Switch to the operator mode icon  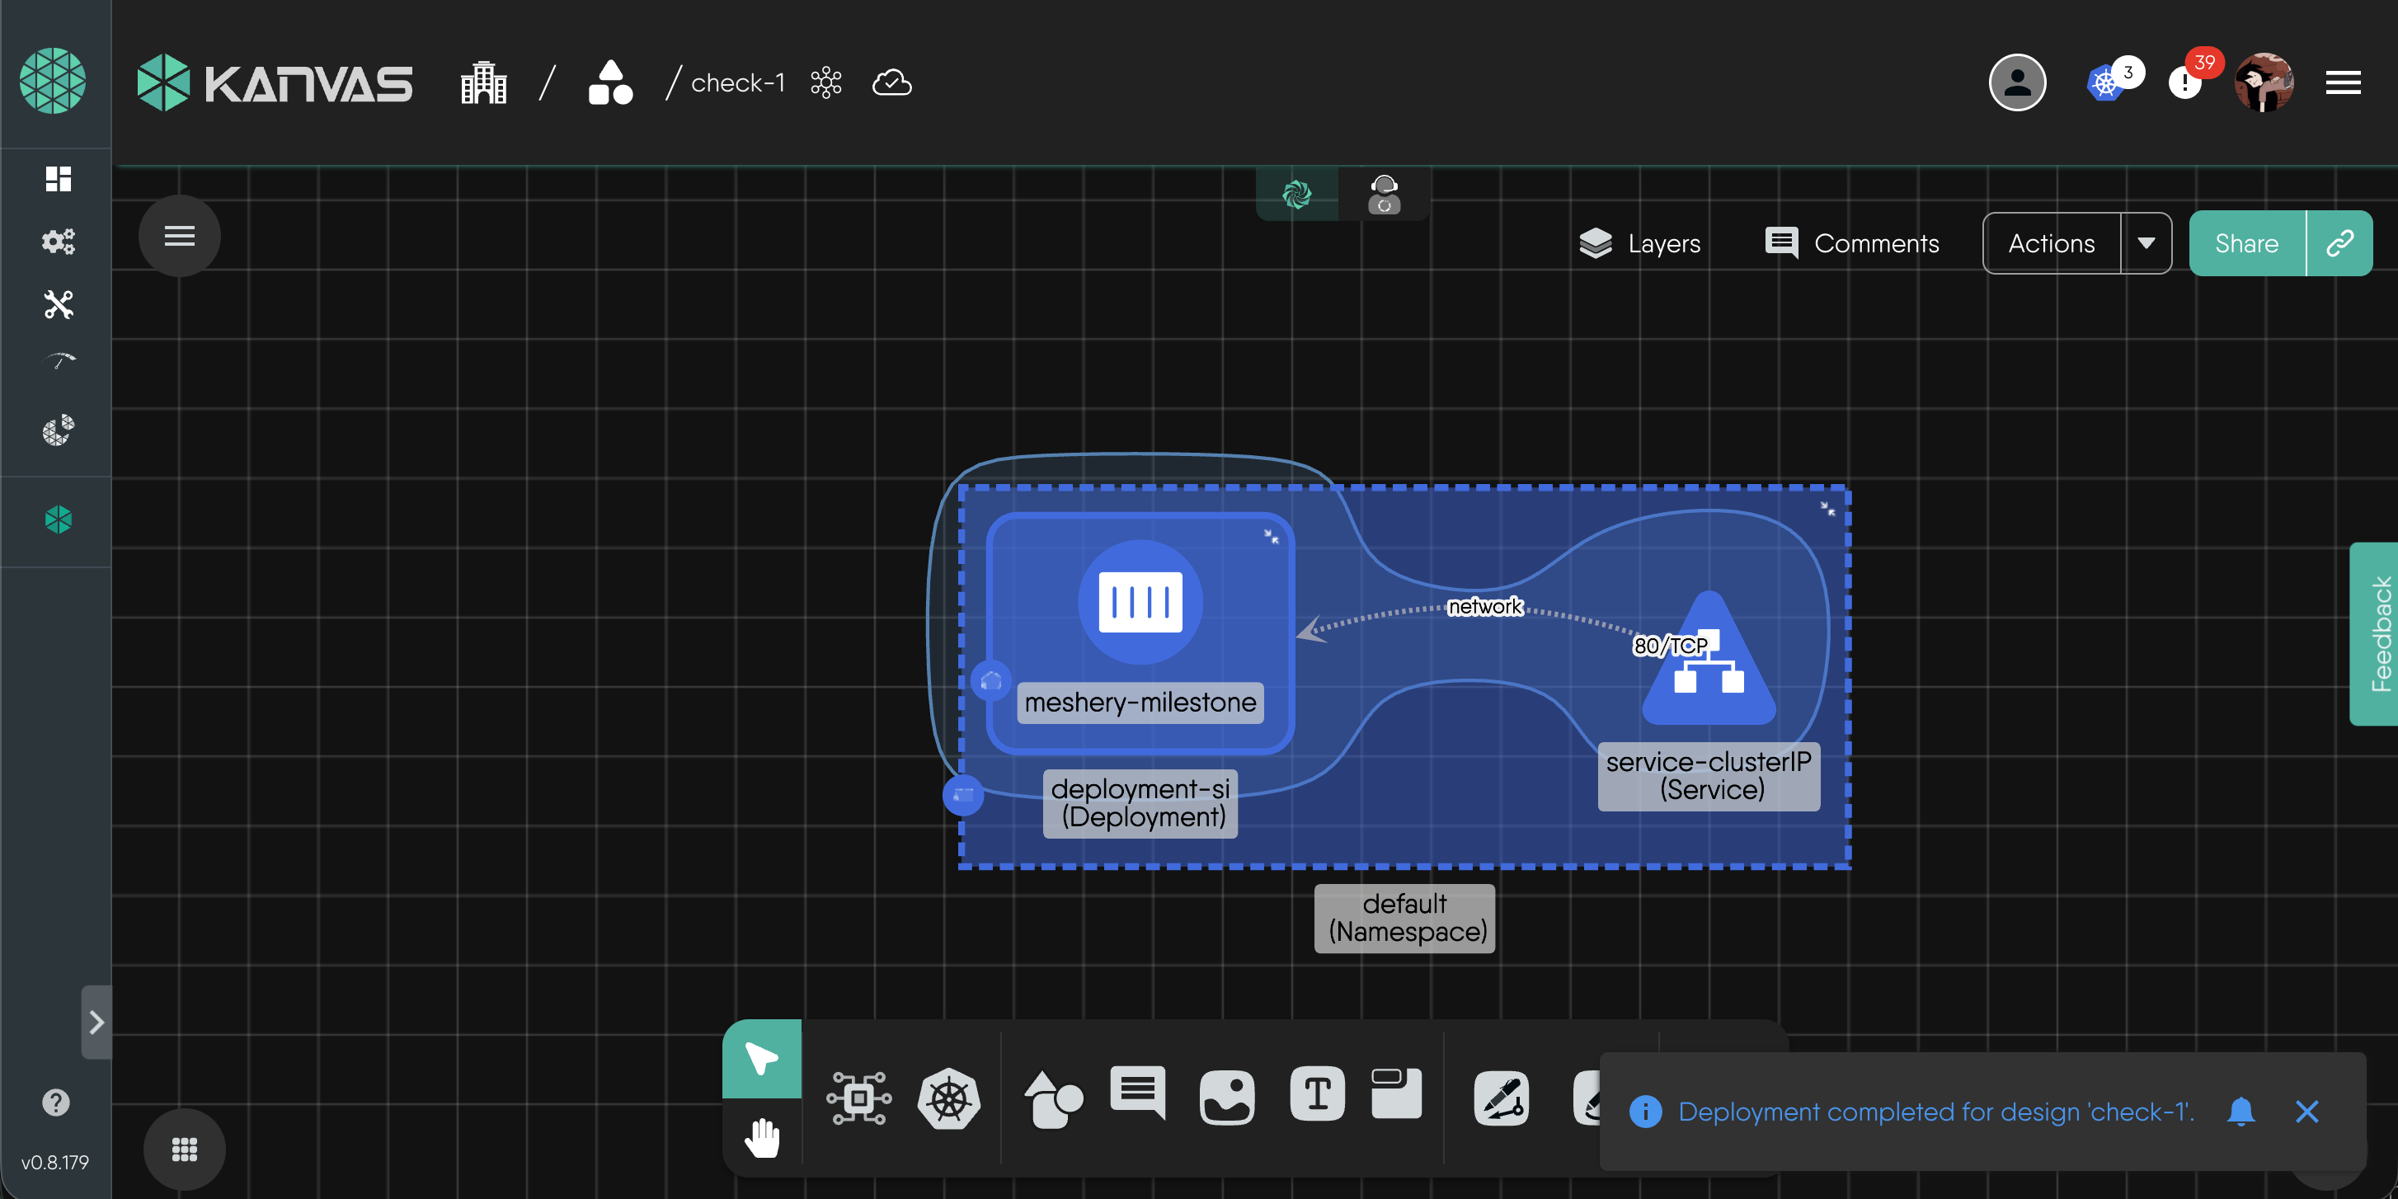pos(1385,195)
